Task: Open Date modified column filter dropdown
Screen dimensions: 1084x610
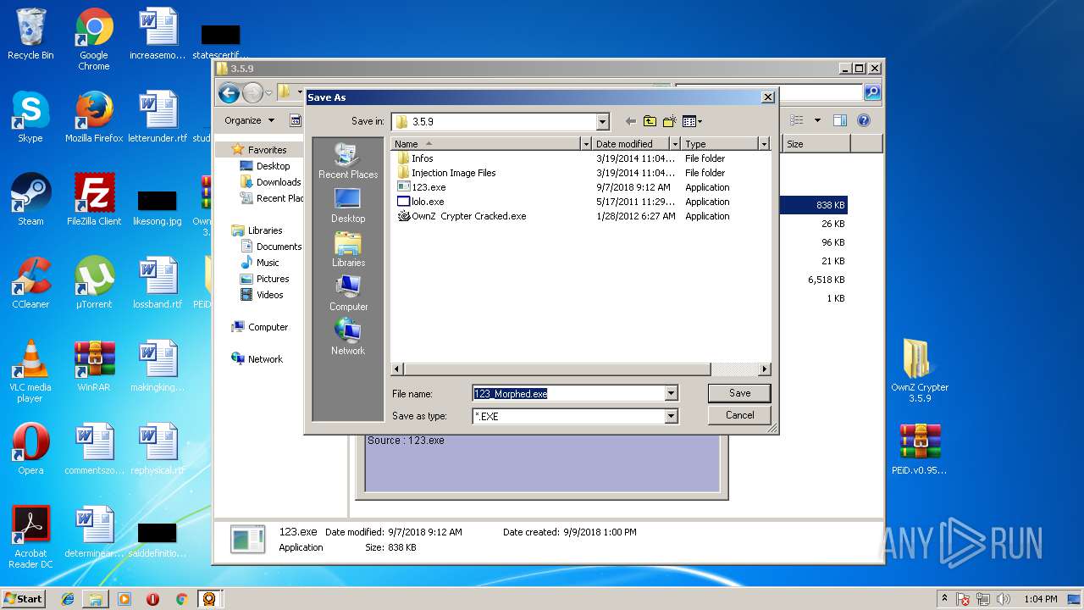Action: [x=675, y=144]
